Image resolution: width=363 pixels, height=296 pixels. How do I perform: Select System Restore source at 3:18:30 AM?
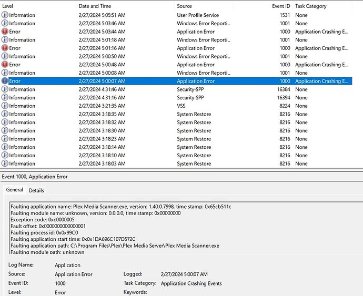194,130
